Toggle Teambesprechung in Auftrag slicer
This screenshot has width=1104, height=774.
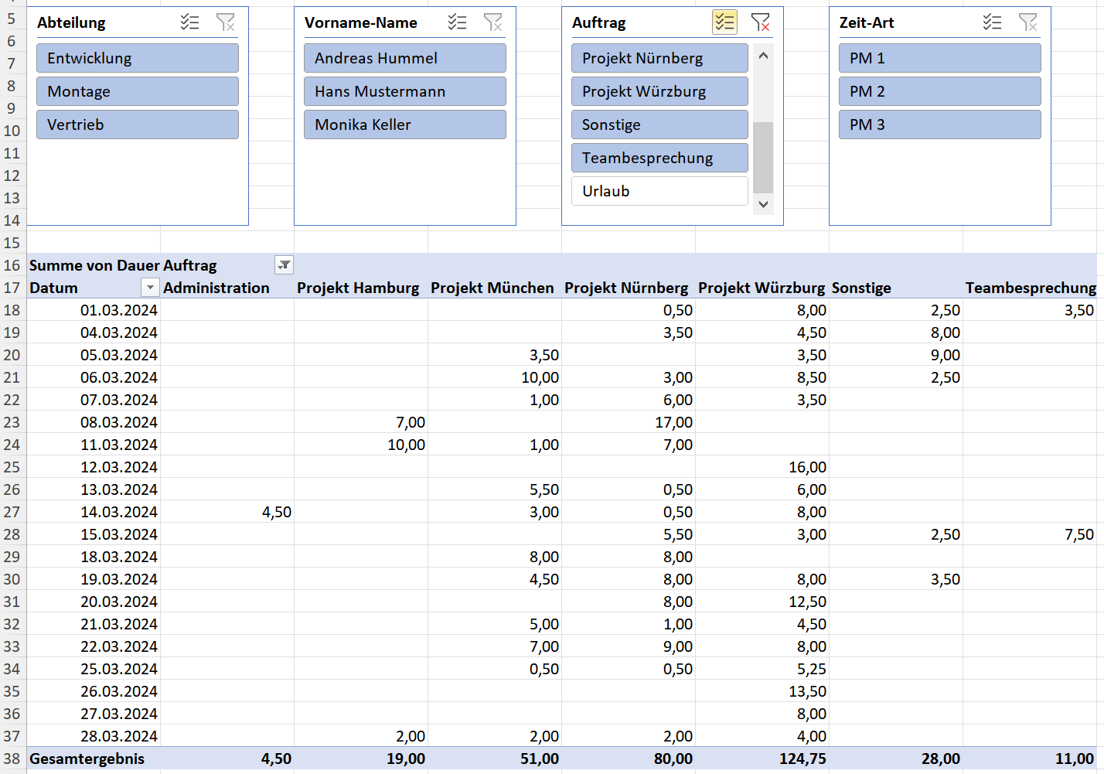[x=659, y=158]
